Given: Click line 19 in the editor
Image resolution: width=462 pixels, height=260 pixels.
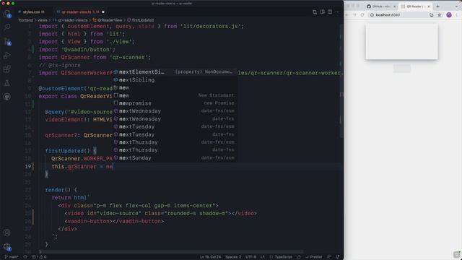Looking at the screenshot, I should tap(188, 167).
